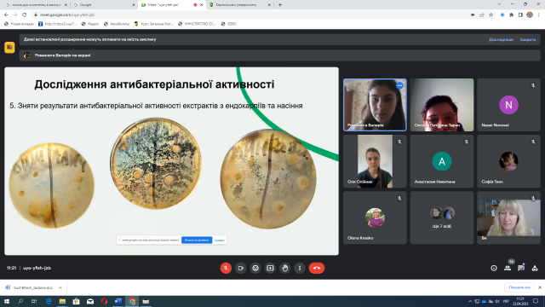Open the downloaded .doc file in downloads bar
This screenshot has width=545, height=307.
(x=29, y=287)
